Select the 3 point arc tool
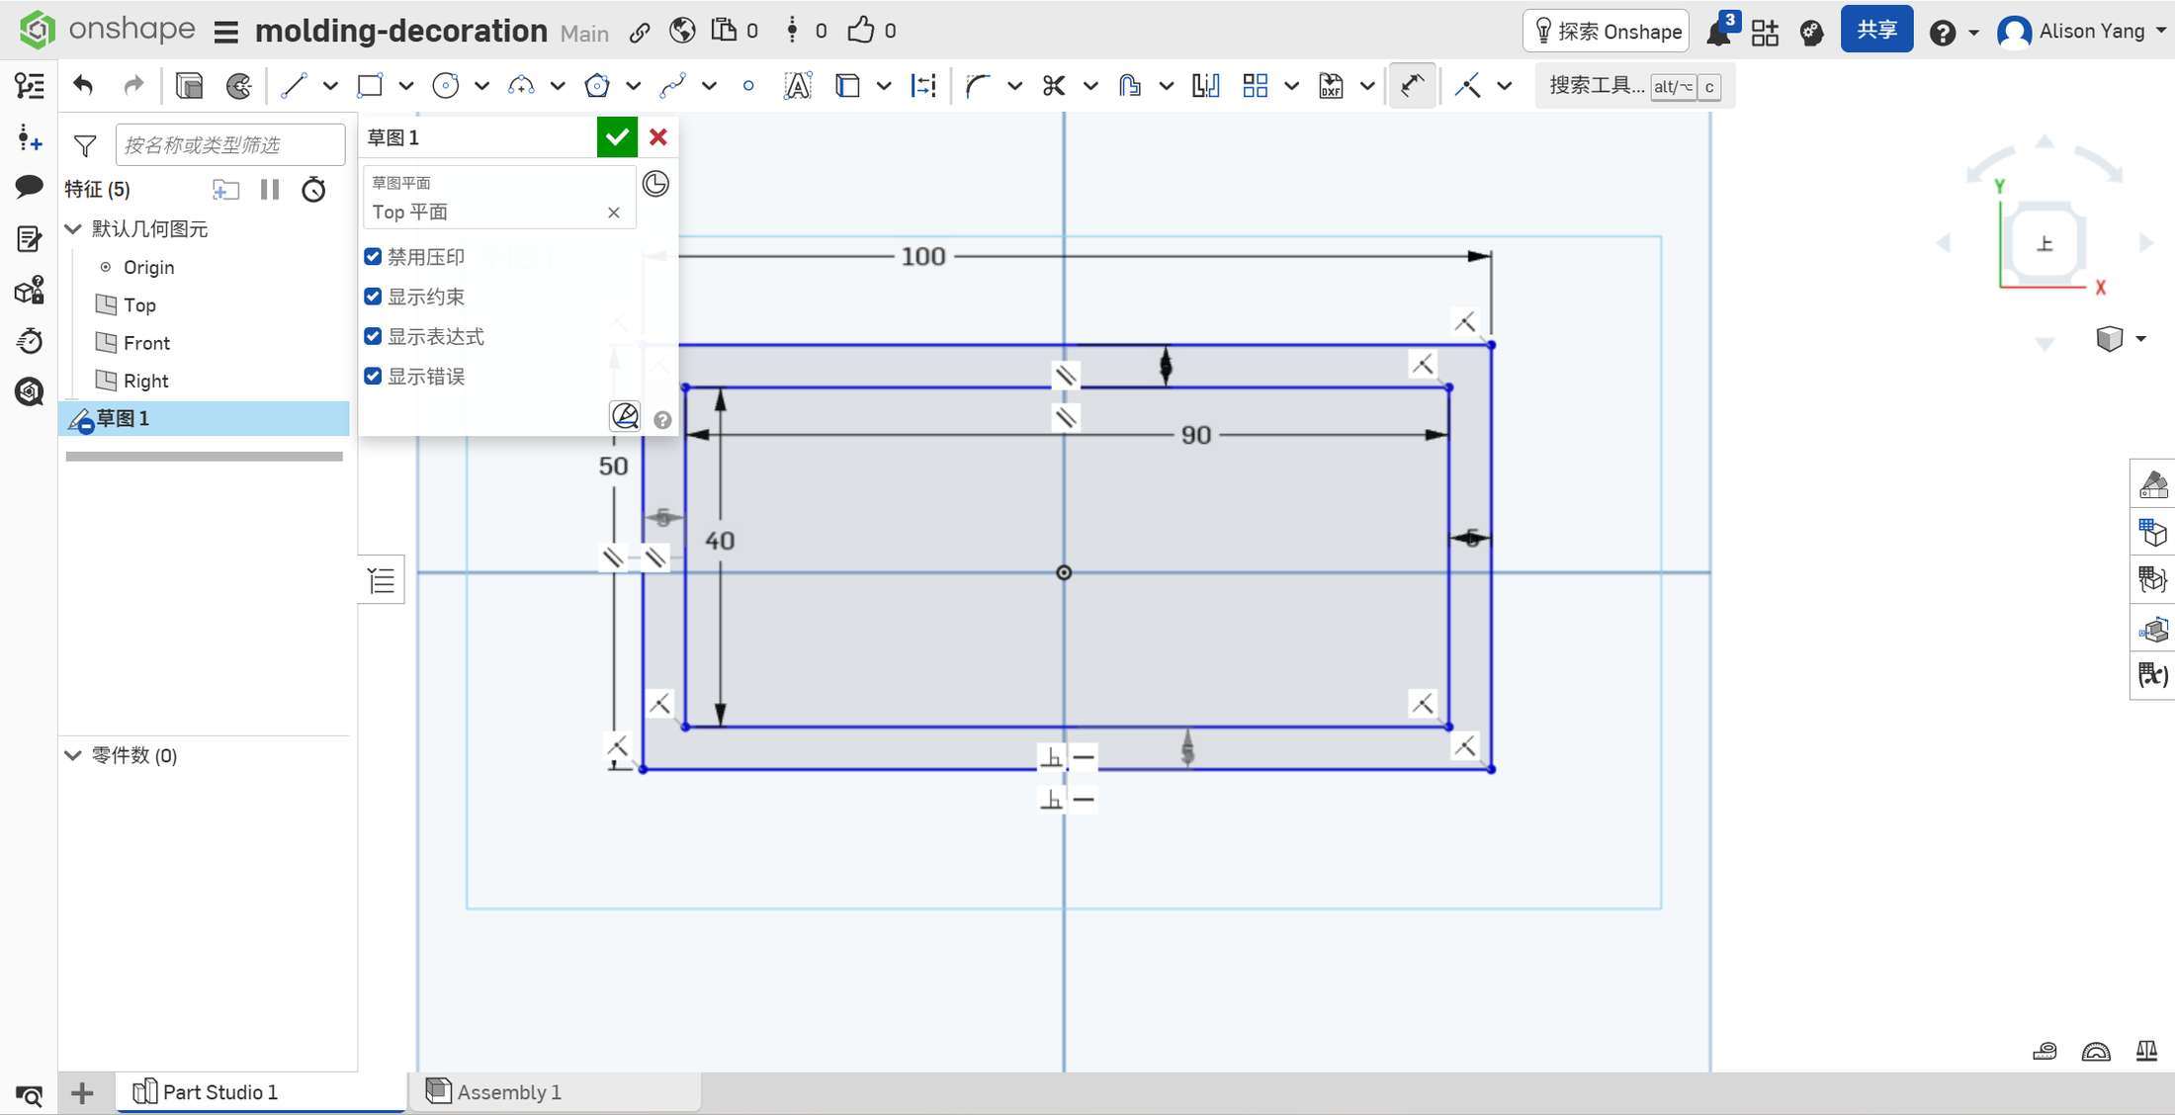Screen dimensions: 2175x1115 [x=521, y=86]
